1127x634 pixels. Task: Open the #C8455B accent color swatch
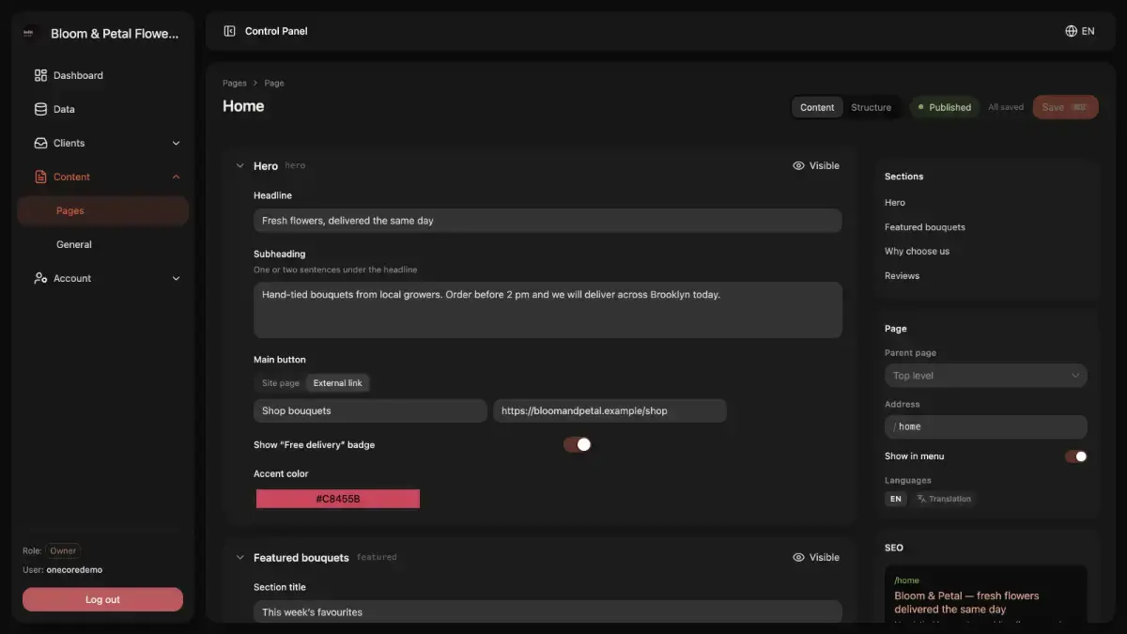click(338, 499)
